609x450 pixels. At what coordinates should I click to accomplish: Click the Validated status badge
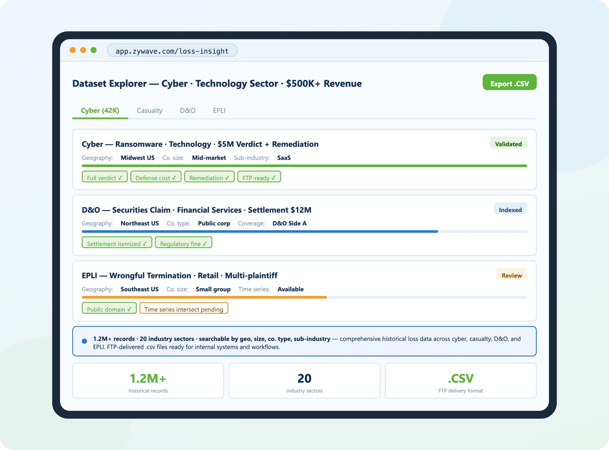[x=508, y=143]
